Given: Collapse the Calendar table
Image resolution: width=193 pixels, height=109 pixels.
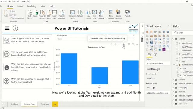Looking at the screenshot, I should click(173, 39).
